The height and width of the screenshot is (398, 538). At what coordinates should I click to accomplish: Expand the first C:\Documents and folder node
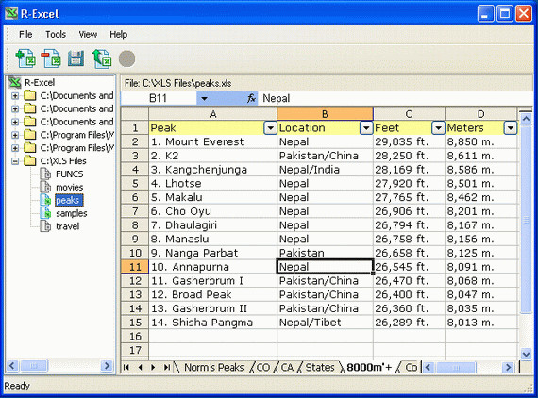coord(15,95)
